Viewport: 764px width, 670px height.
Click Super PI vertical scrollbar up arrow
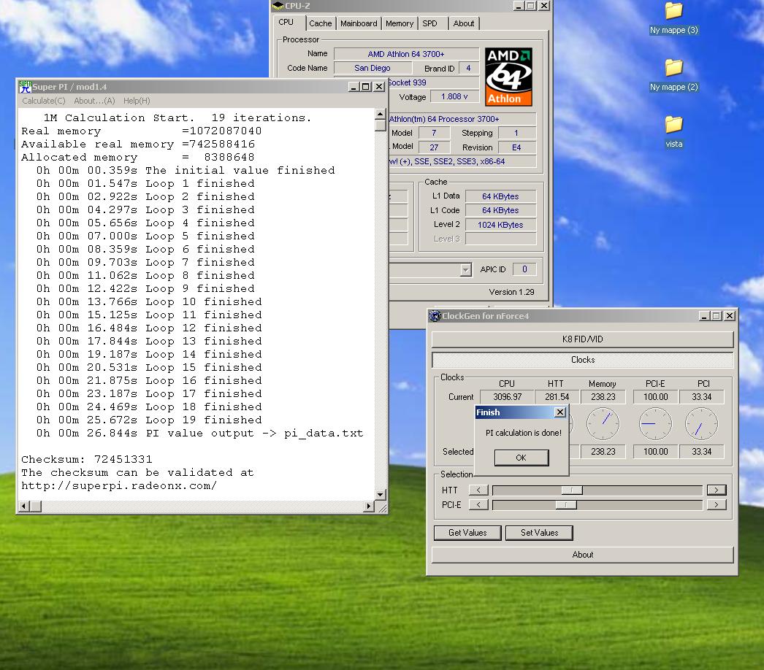(381, 114)
